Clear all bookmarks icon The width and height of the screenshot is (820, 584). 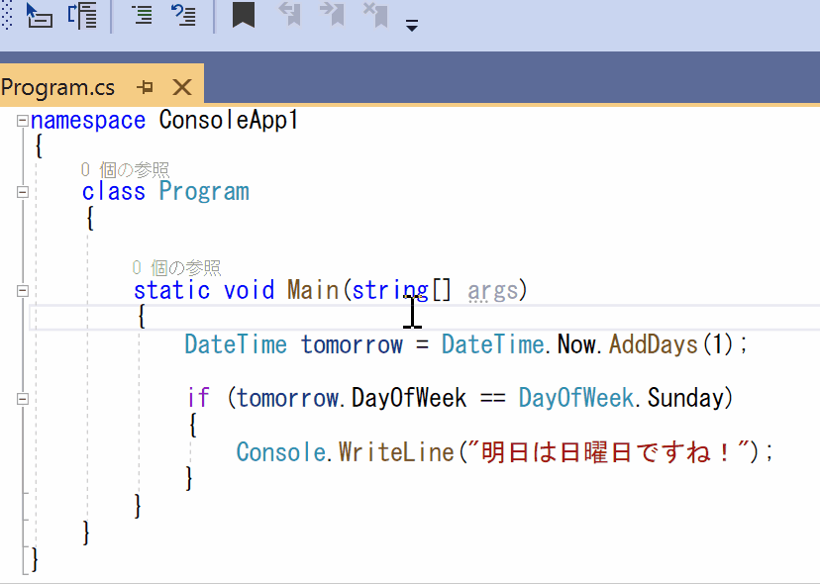[375, 14]
